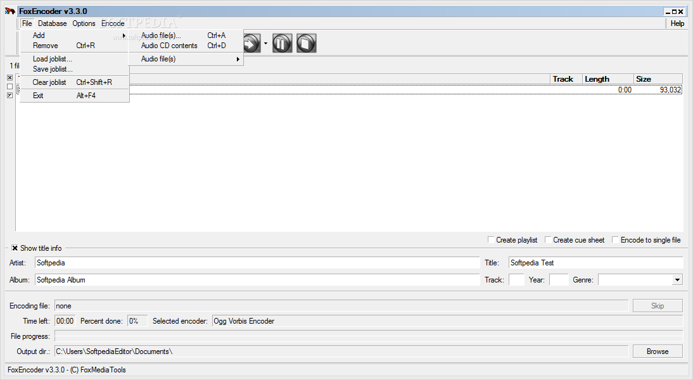This screenshot has height=380, width=693.
Task: Choose Exit from the File menu
Action: point(74,96)
